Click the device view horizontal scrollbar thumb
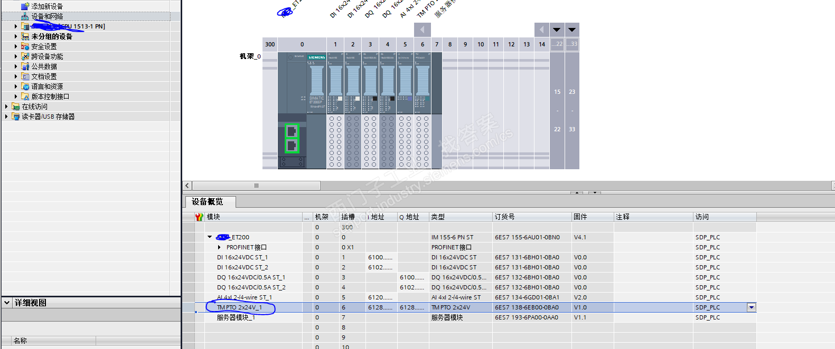This screenshot has width=835, height=349. [x=256, y=186]
